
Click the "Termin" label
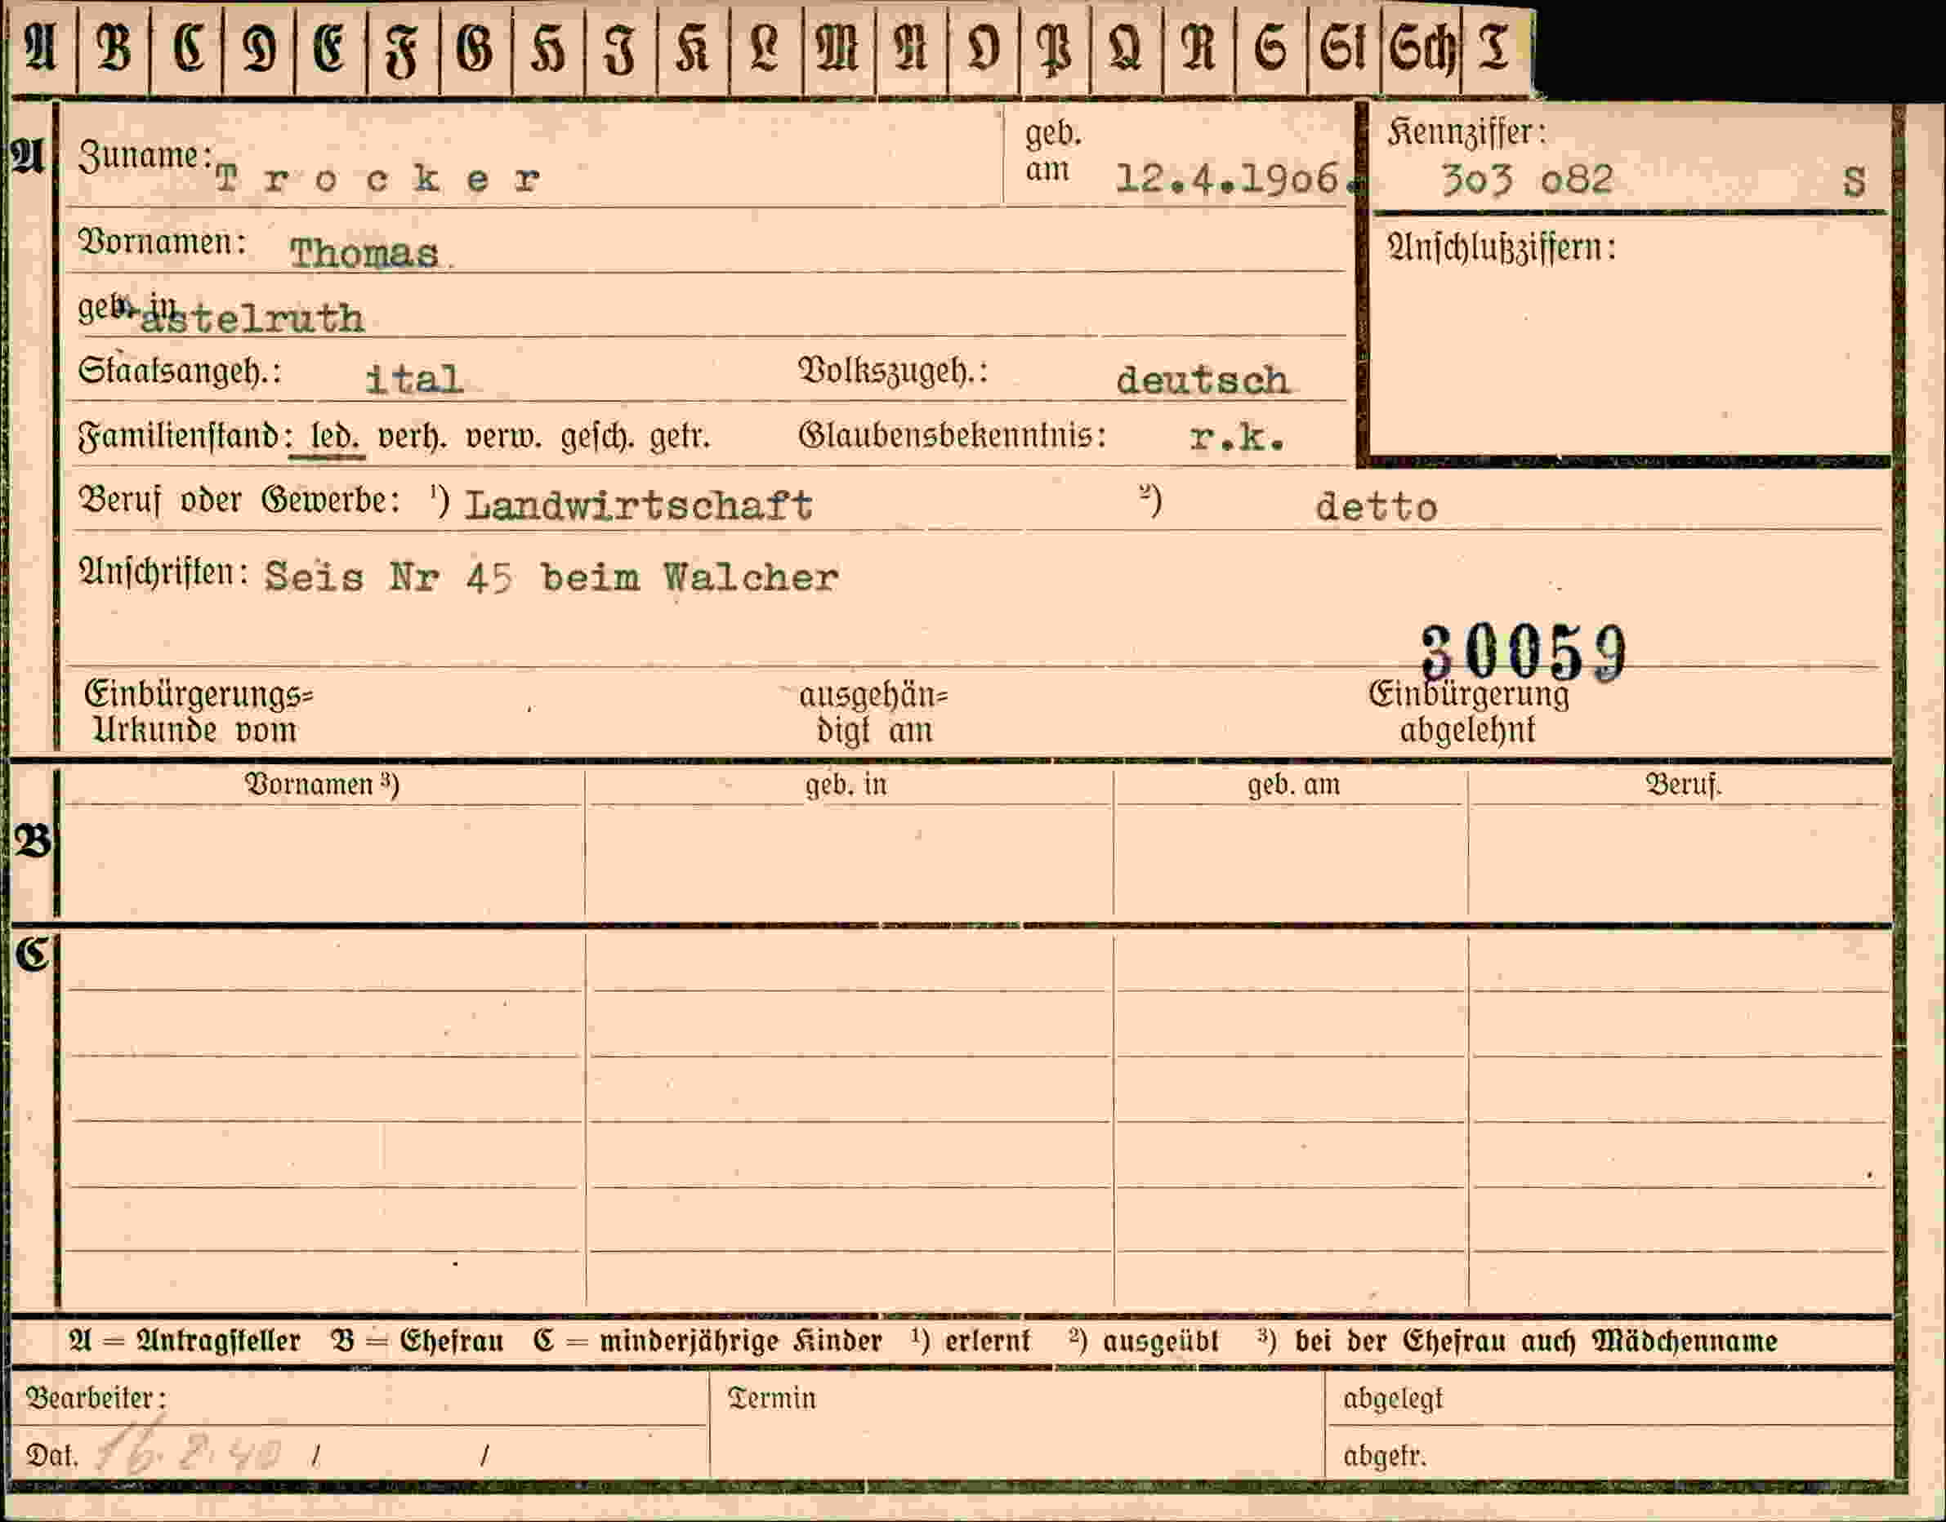pos(772,1398)
